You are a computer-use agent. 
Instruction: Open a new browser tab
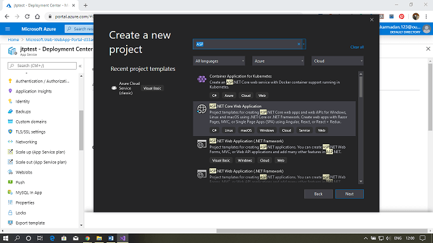pyautogui.click(x=86, y=6)
